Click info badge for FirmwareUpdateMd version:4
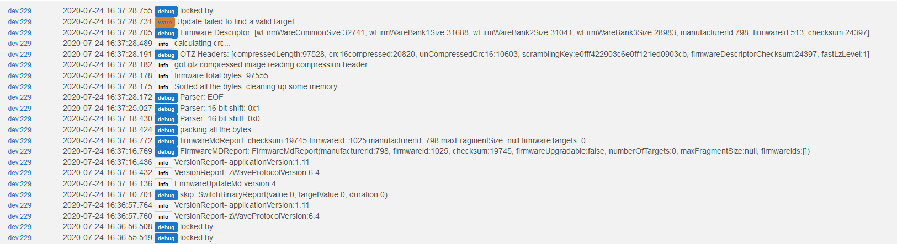The image size is (897, 244). point(163,184)
